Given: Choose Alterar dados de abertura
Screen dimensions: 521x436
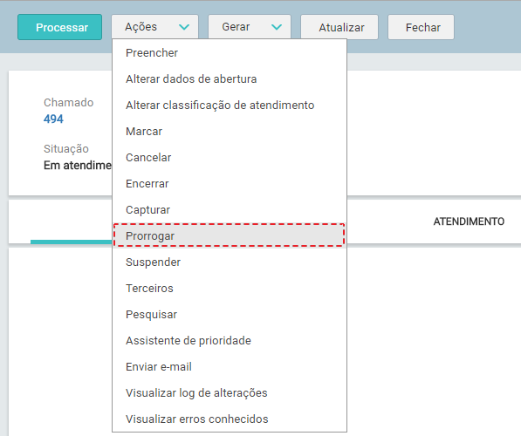Looking at the screenshot, I should click(230, 79).
